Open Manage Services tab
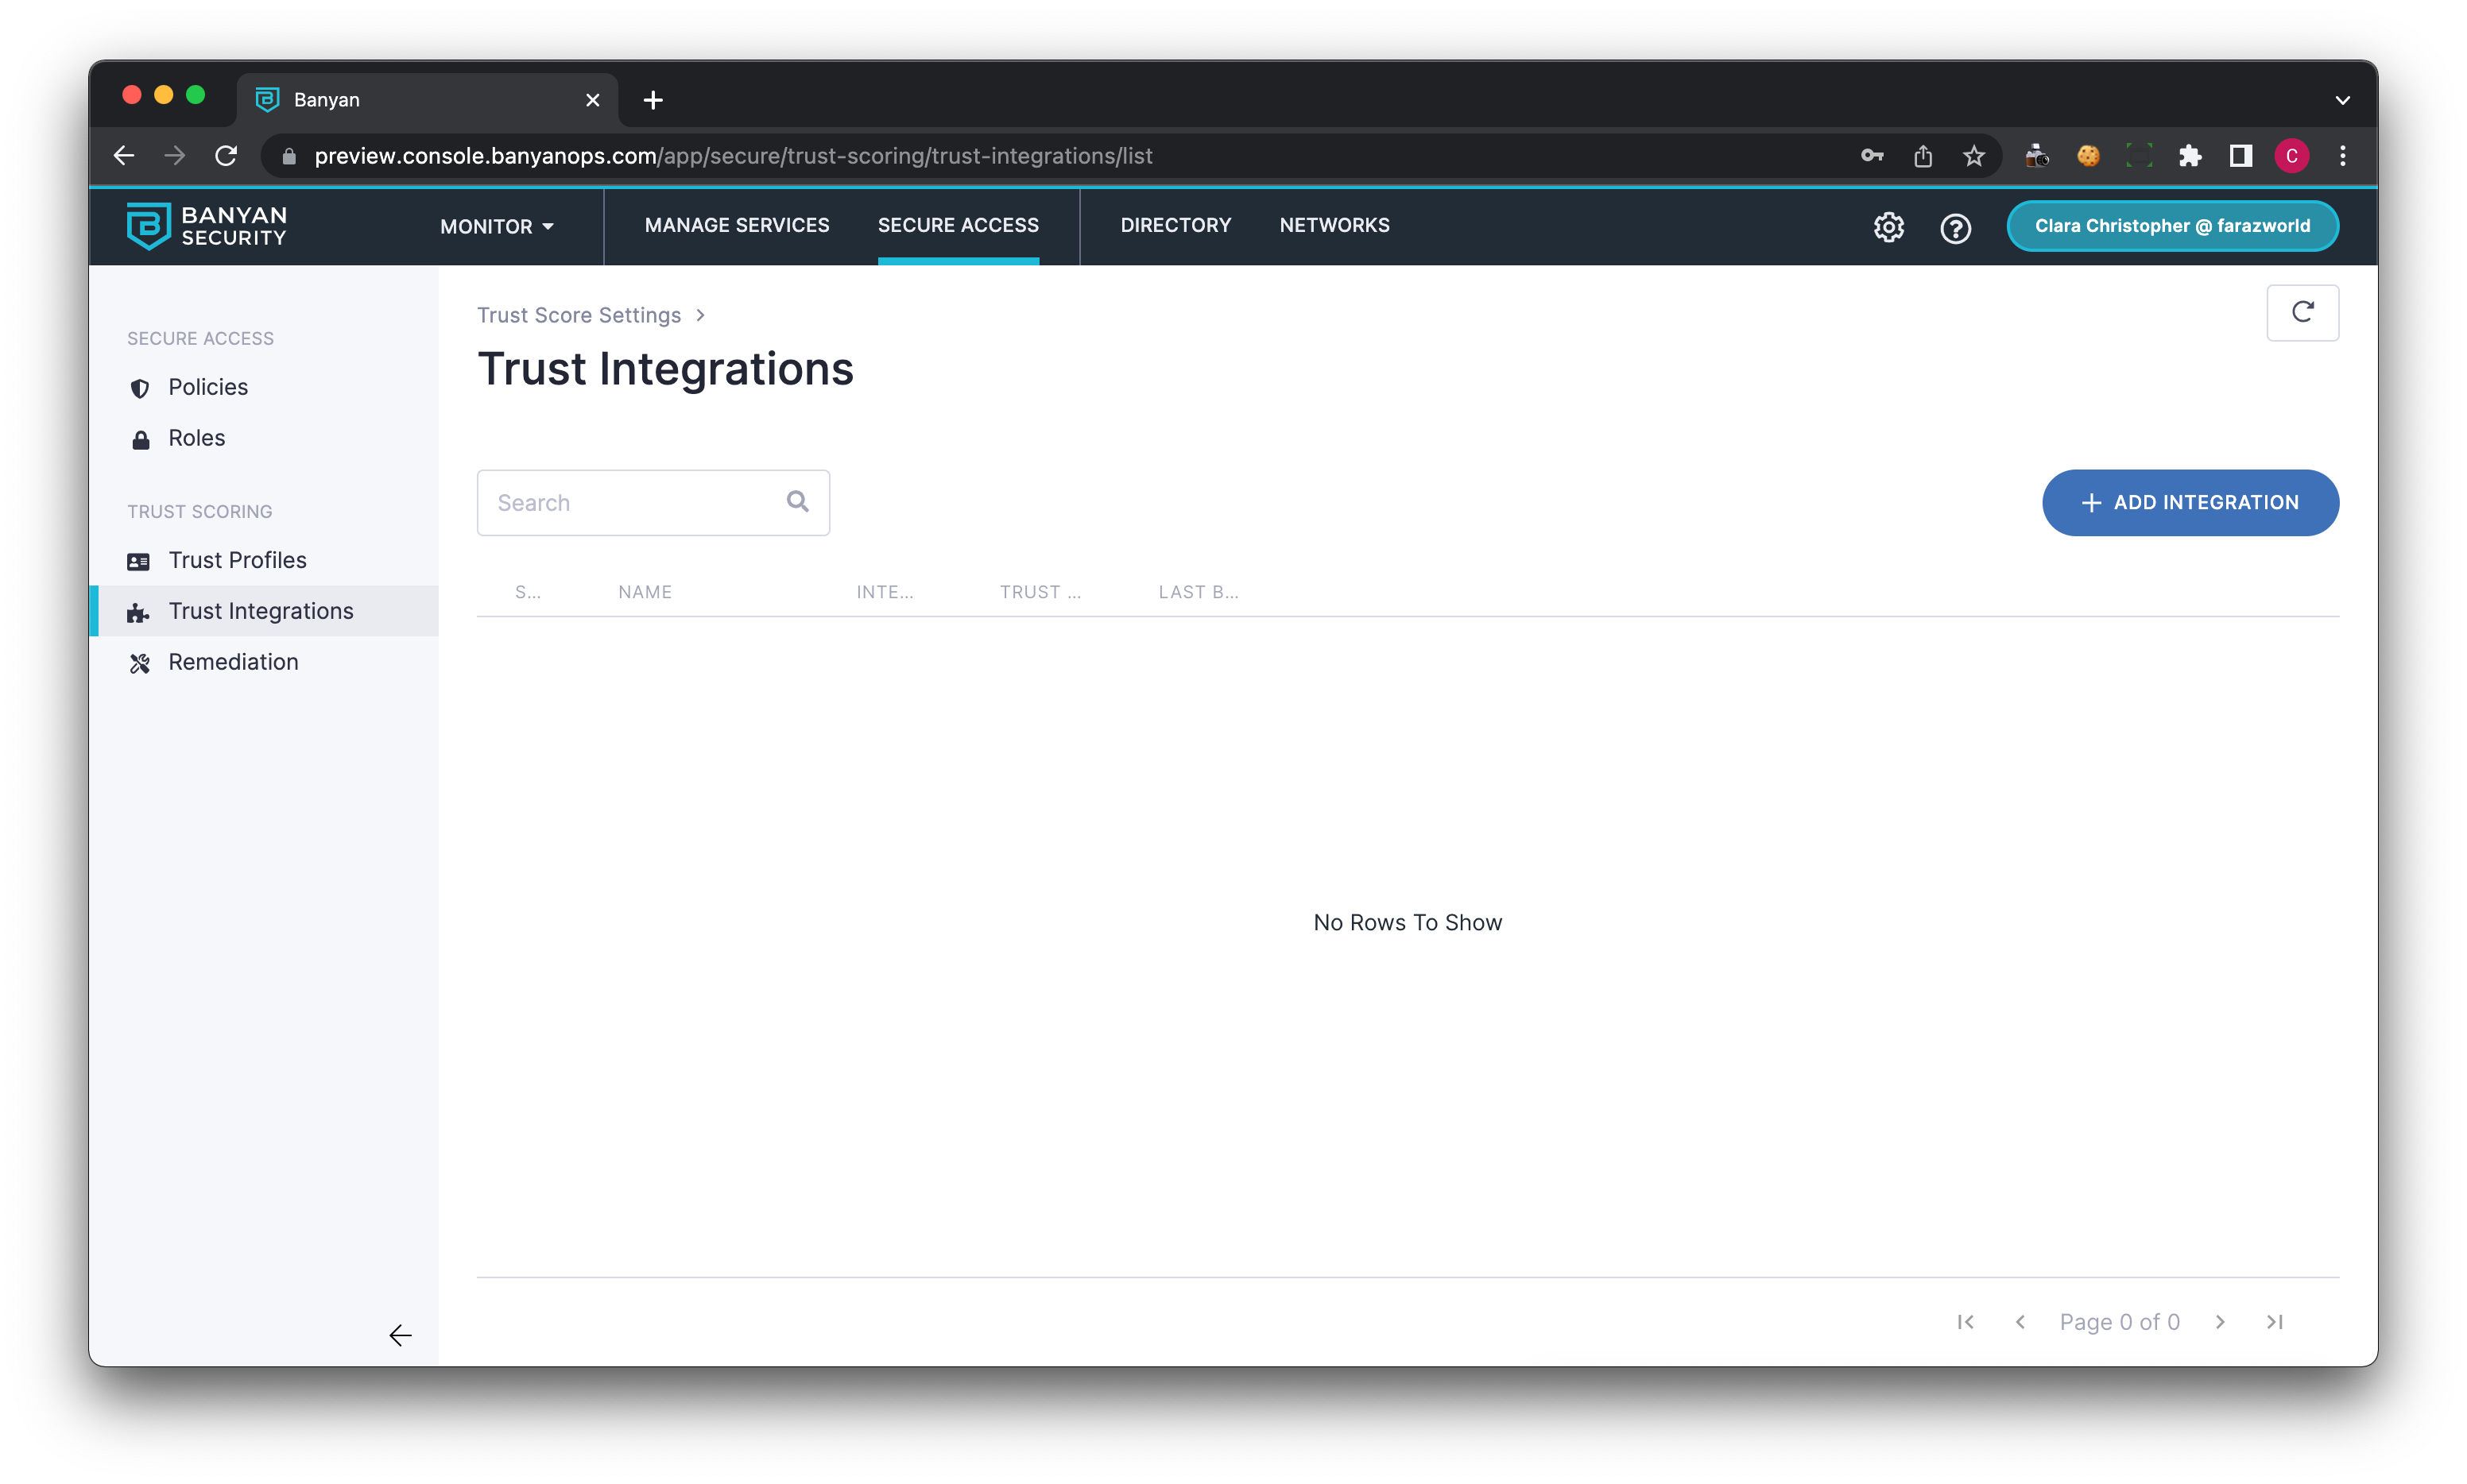Image resolution: width=2467 pixels, height=1484 pixels. click(736, 226)
